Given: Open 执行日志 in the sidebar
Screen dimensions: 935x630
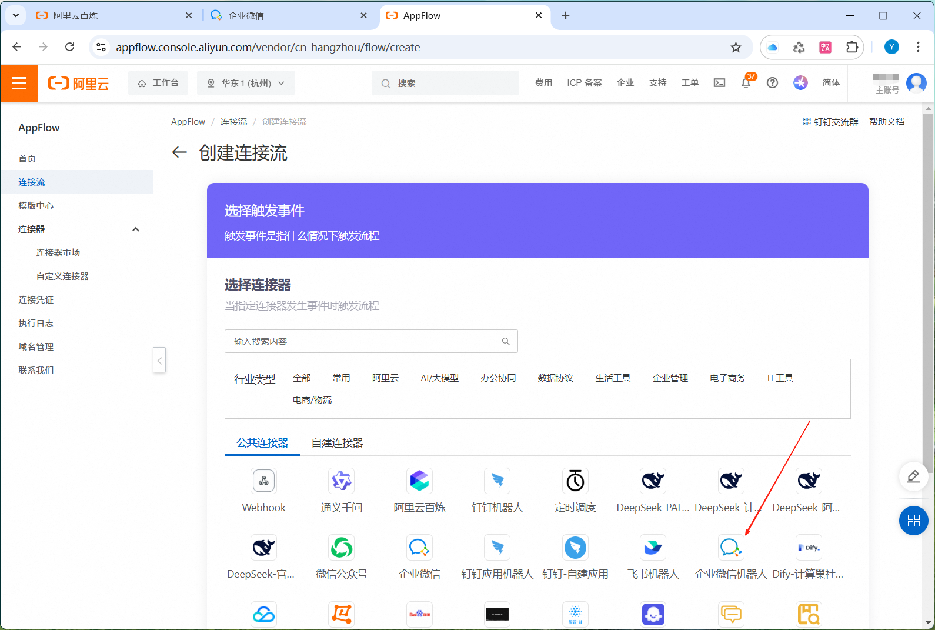Looking at the screenshot, I should [36, 323].
